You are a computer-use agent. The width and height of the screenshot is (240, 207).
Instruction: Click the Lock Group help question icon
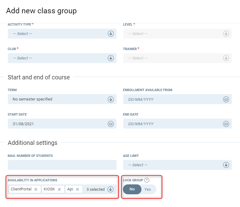147,180
